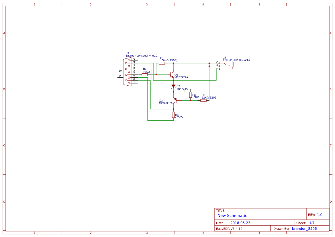Image resolution: width=335 pixels, height=237 pixels.
Task: Click resistor R6 4.7KΩ symbol
Action: [173, 115]
